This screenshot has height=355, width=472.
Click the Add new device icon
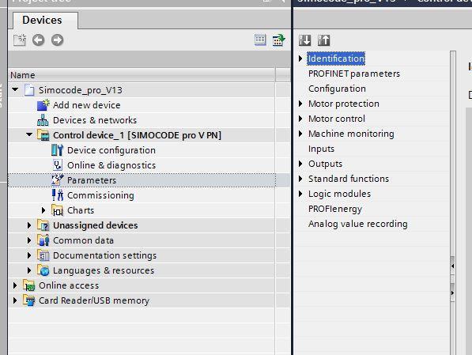43,105
